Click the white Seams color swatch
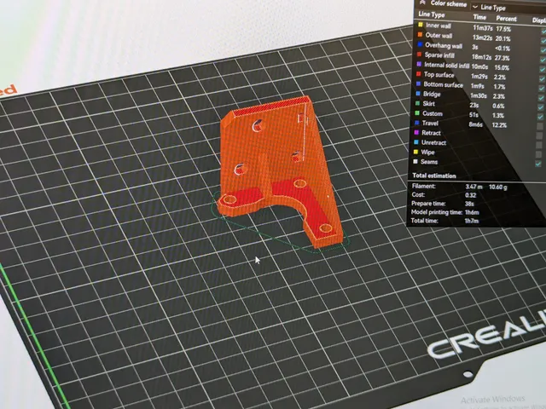The height and width of the screenshot is (409, 546). coord(415,161)
